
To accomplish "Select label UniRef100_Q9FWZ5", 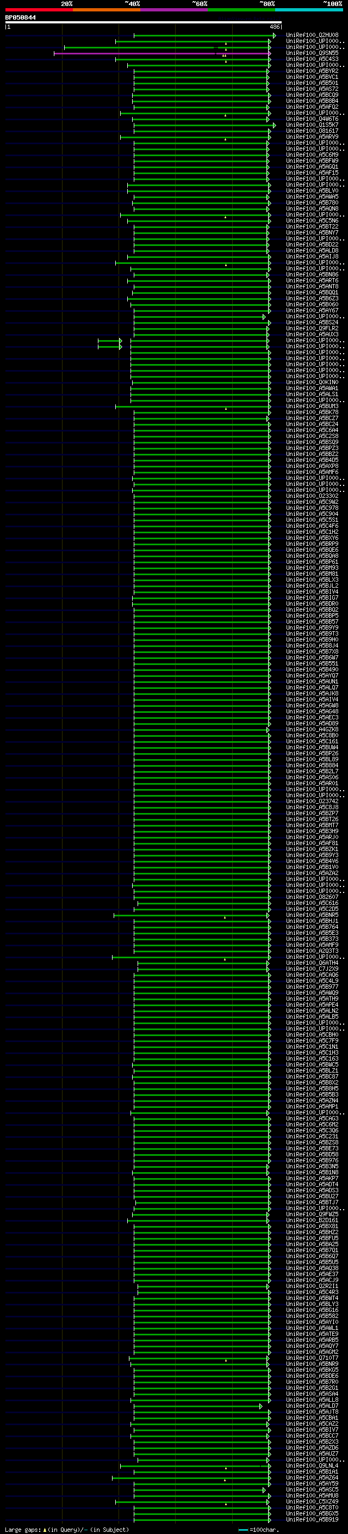I will tap(312, 1215).
